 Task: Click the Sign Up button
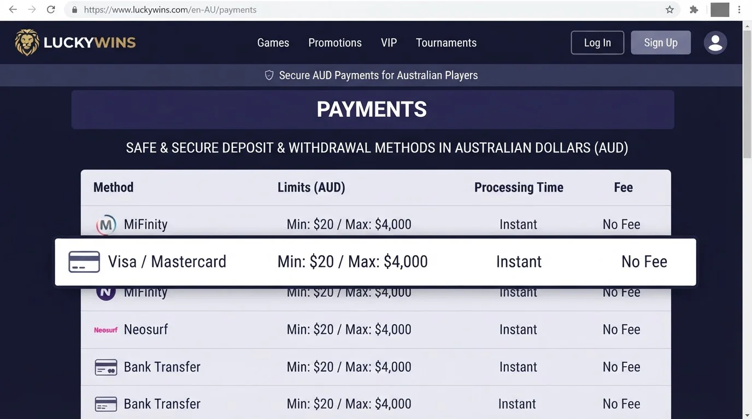click(661, 43)
